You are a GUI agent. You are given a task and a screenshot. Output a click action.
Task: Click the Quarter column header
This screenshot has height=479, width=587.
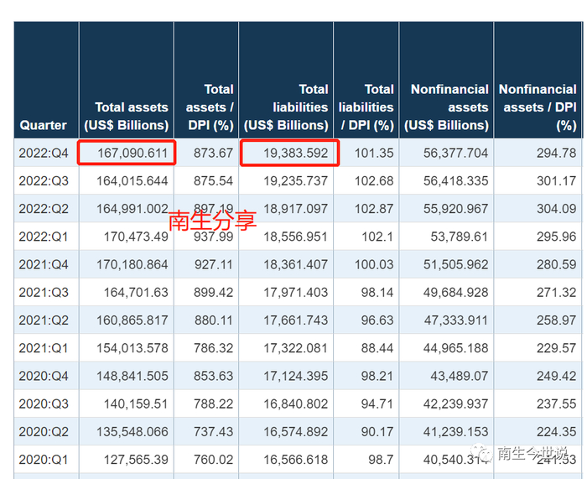click(43, 125)
